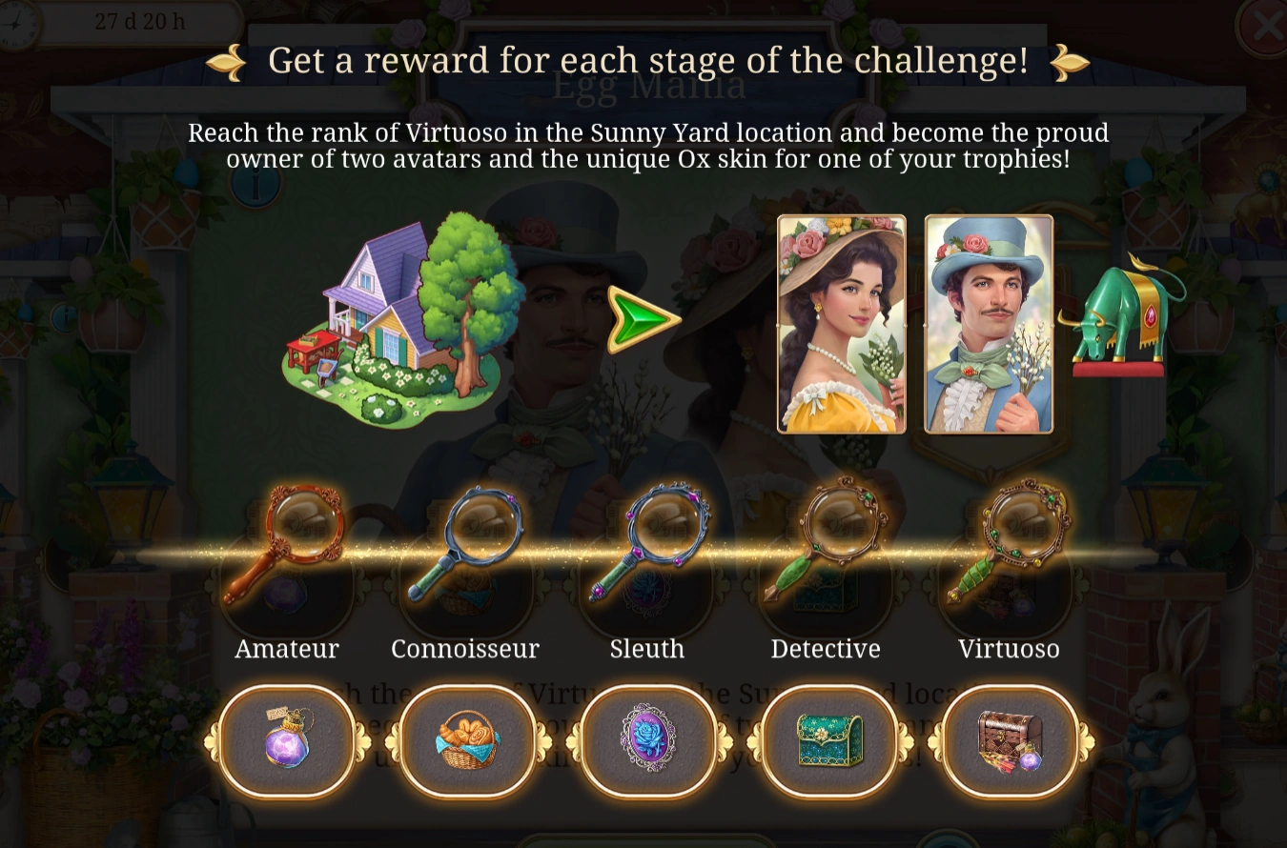Select the Detective magnifying glass
This screenshot has height=848, width=1287.
click(826, 541)
